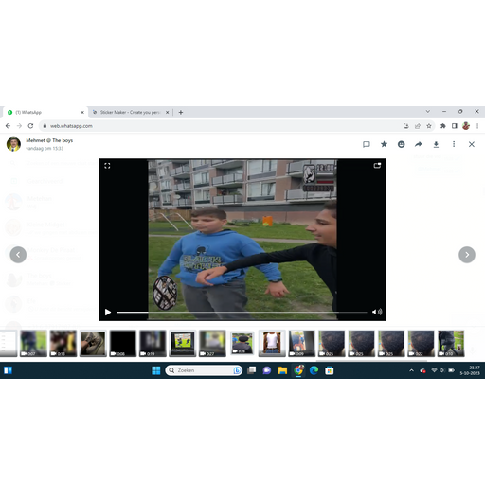Screen dimensions: 485x485
Task: Star this media message
Action: coord(384,144)
